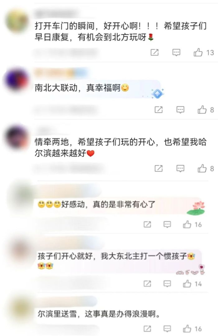Like the 好感动 comment
The width and height of the screenshot is (218, 336).
187,224
